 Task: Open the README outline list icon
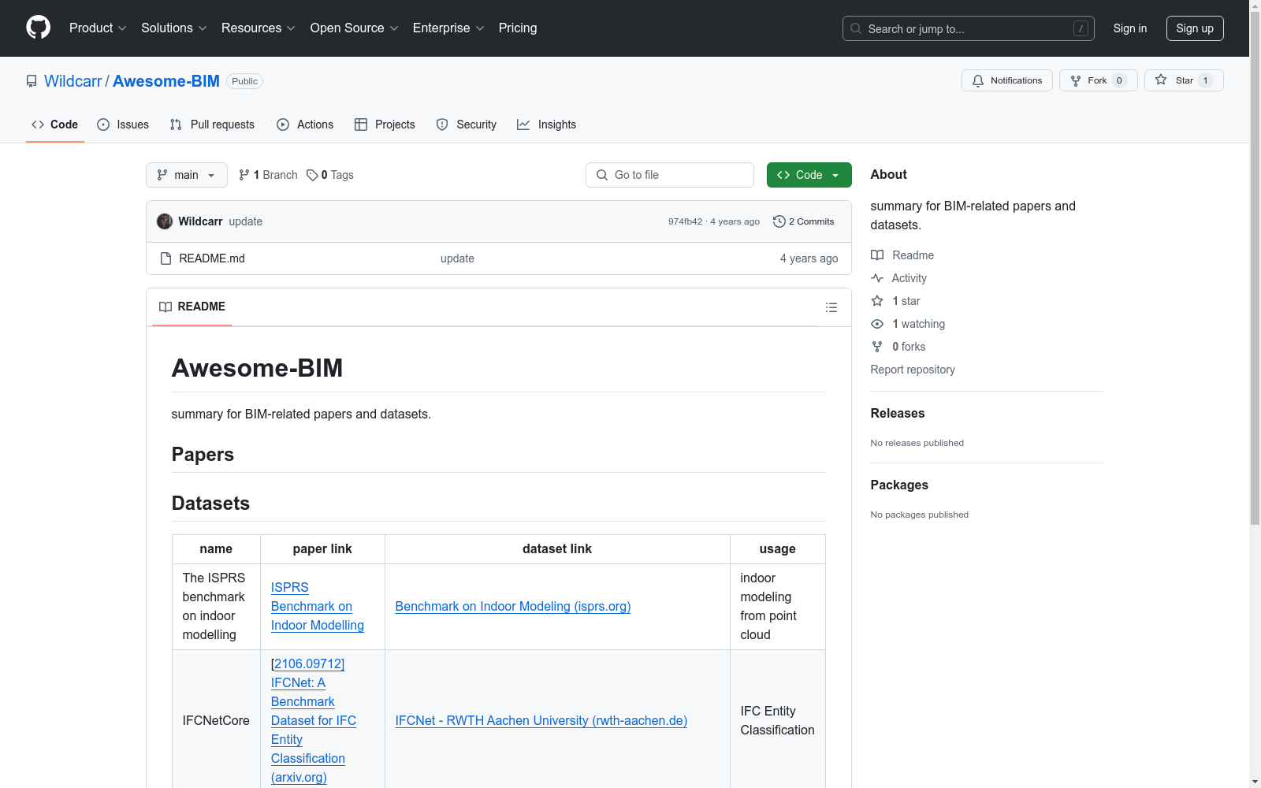tap(831, 307)
